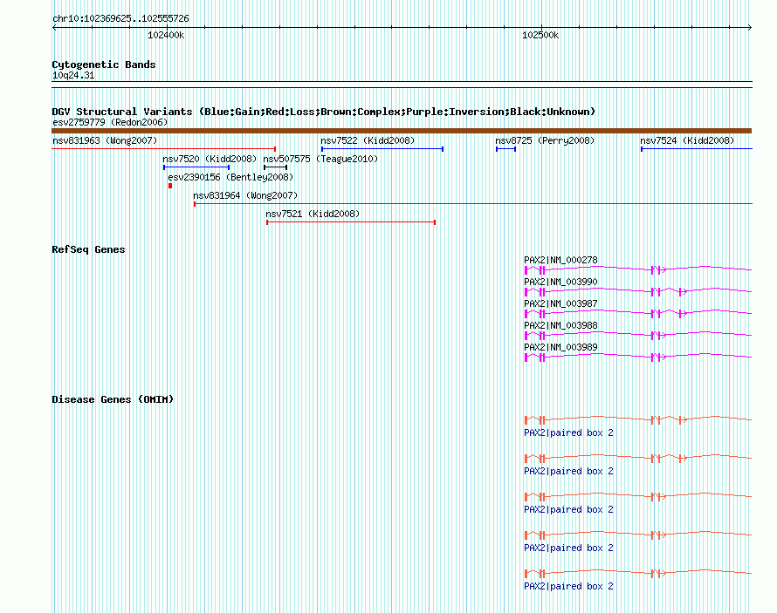Viewport: 777px width, 613px height.
Task: Click the nsv831964 (Wong2007) label
Action: [245, 195]
